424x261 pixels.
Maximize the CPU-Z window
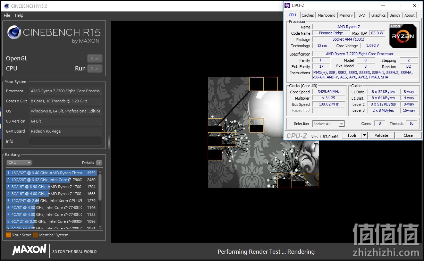pos(399,6)
